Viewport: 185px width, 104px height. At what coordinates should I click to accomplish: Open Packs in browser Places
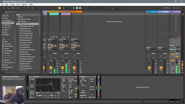pyautogui.click(x=6, y=42)
